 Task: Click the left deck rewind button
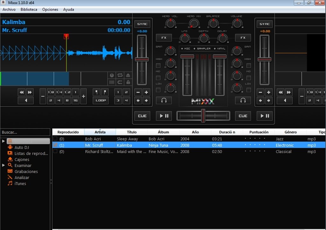[x=22, y=92]
